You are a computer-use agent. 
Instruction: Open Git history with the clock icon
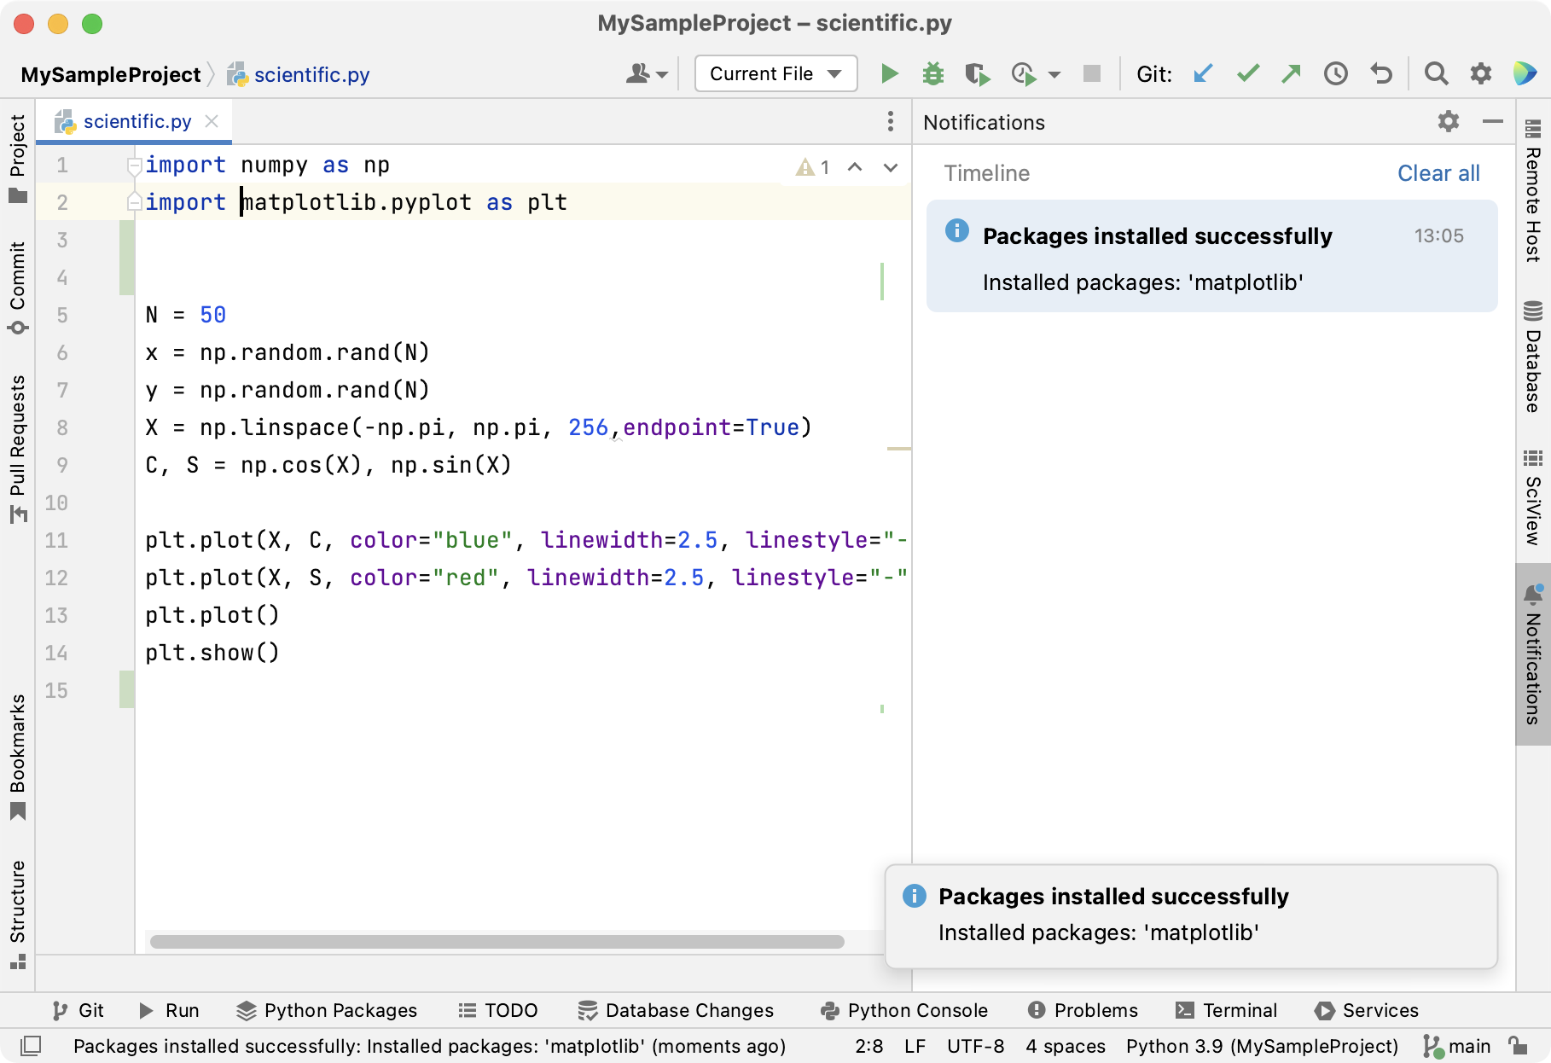pyautogui.click(x=1335, y=73)
